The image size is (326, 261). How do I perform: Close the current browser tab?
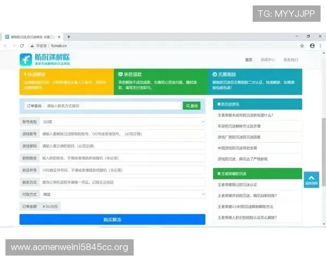tap(59, 37)
